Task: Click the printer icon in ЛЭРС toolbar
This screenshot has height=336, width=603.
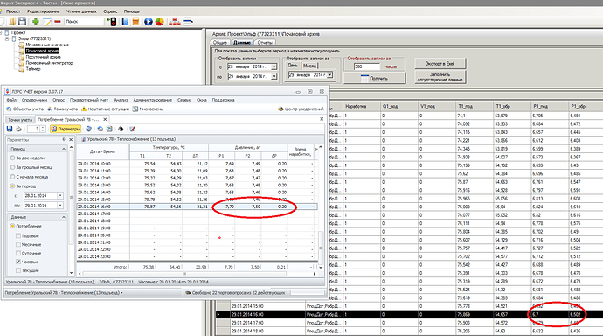Action: click(18, 129)
